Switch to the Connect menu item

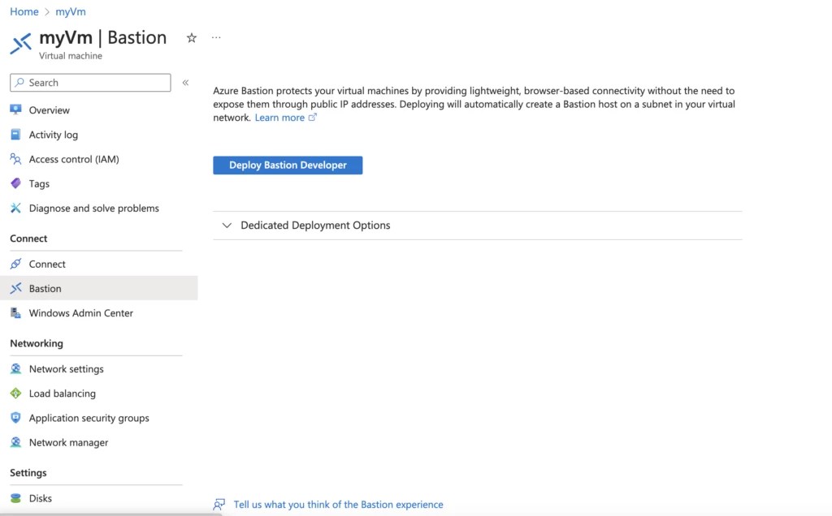[x=47, y=264]
